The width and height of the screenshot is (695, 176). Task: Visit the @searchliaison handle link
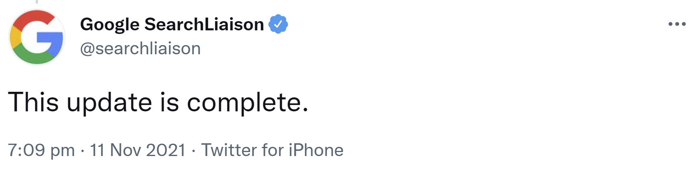tap(140, 49)
